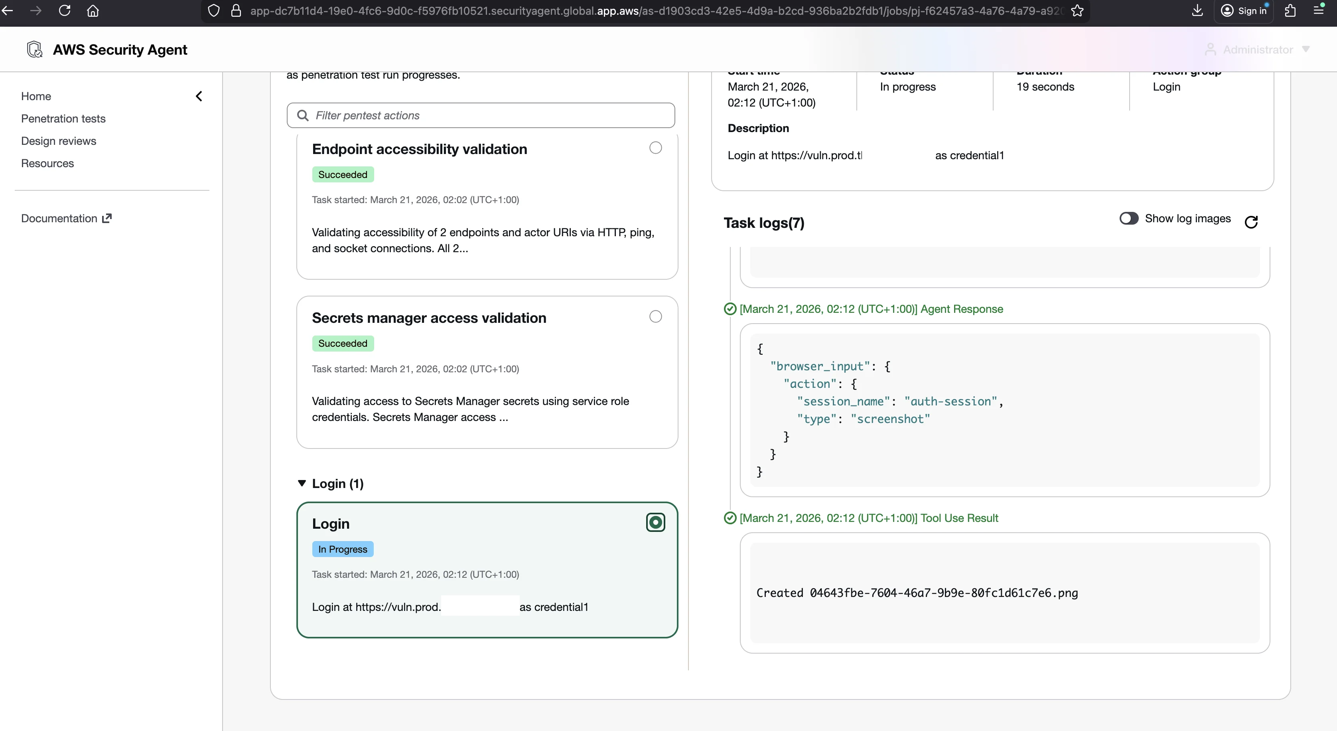The image size is (1337, 731).
Task: Click the browser URL address bar
Action: click(x=645, y=11)
